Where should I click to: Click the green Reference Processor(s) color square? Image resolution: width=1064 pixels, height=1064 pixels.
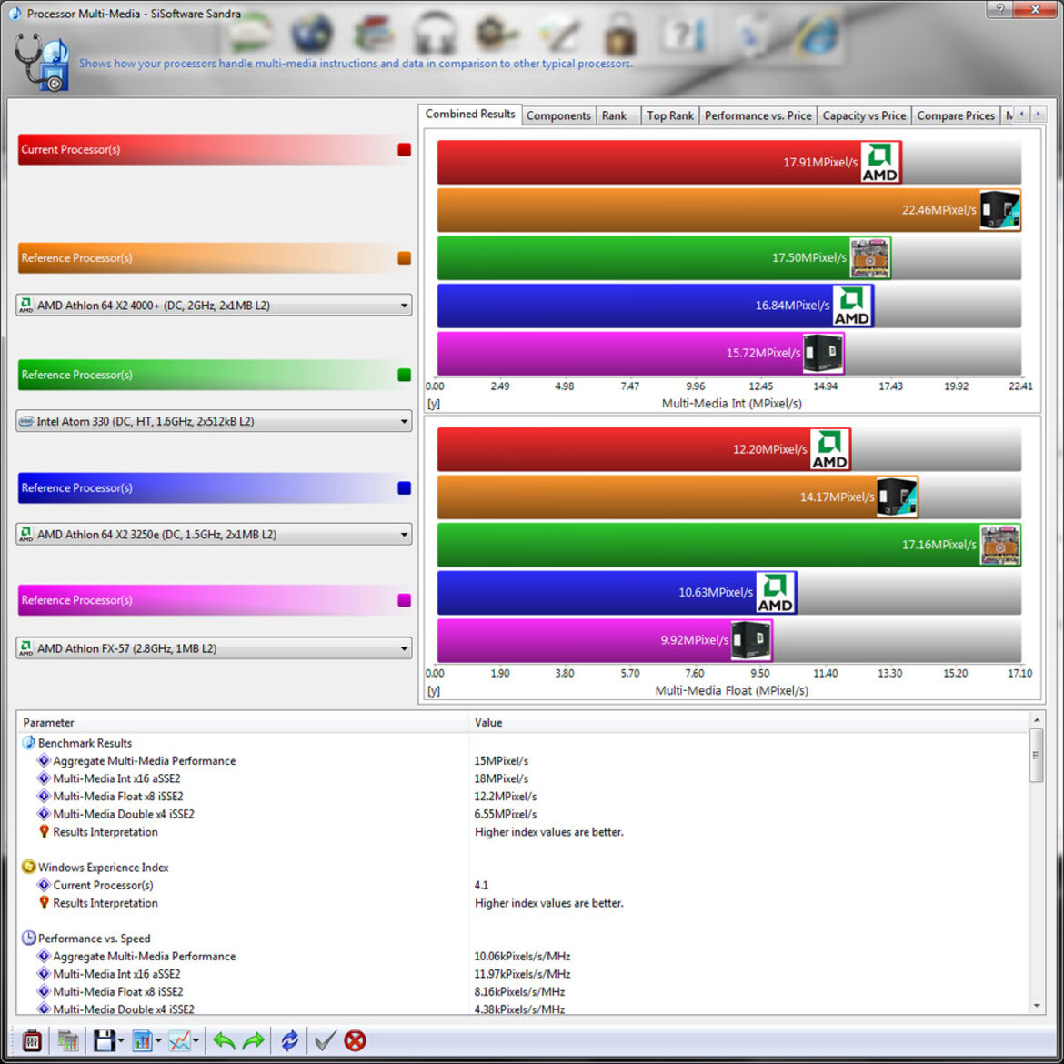404,375
